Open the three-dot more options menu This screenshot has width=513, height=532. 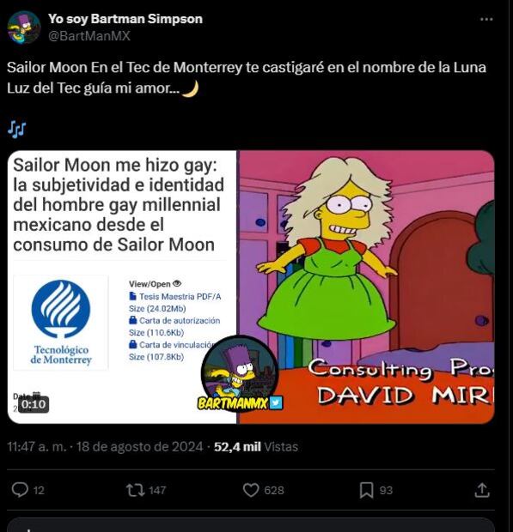click(486, 20)
